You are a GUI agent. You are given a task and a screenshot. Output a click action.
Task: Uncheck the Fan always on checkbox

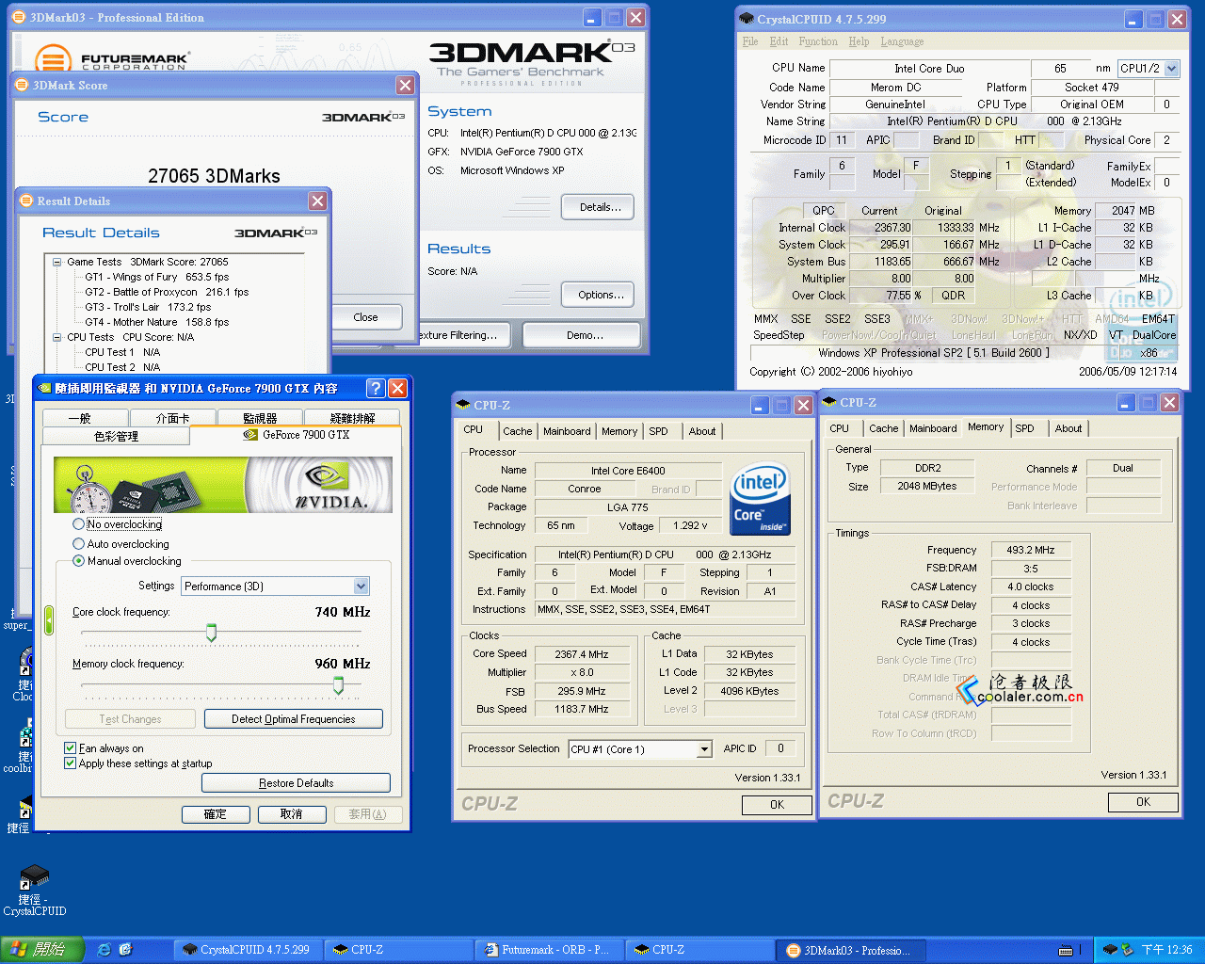point(70,748)
